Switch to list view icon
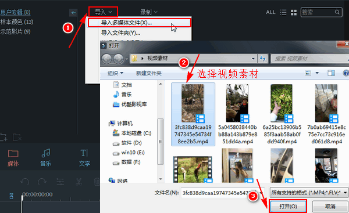Viewport: 349px width, 213px height. (283, 12)
